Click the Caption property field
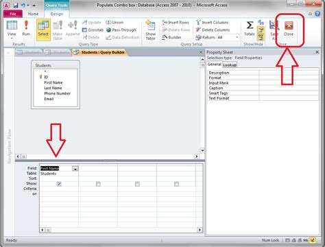The image size is (325, 247). pyautogui.click(x=289, y=88)
